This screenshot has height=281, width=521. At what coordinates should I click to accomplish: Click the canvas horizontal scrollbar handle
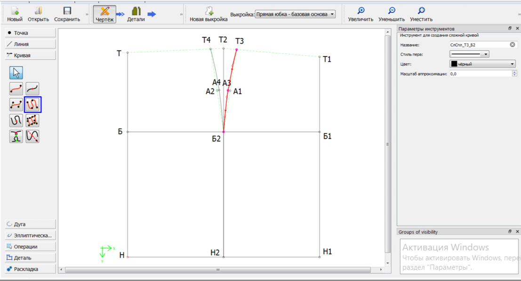pos(218,270)
